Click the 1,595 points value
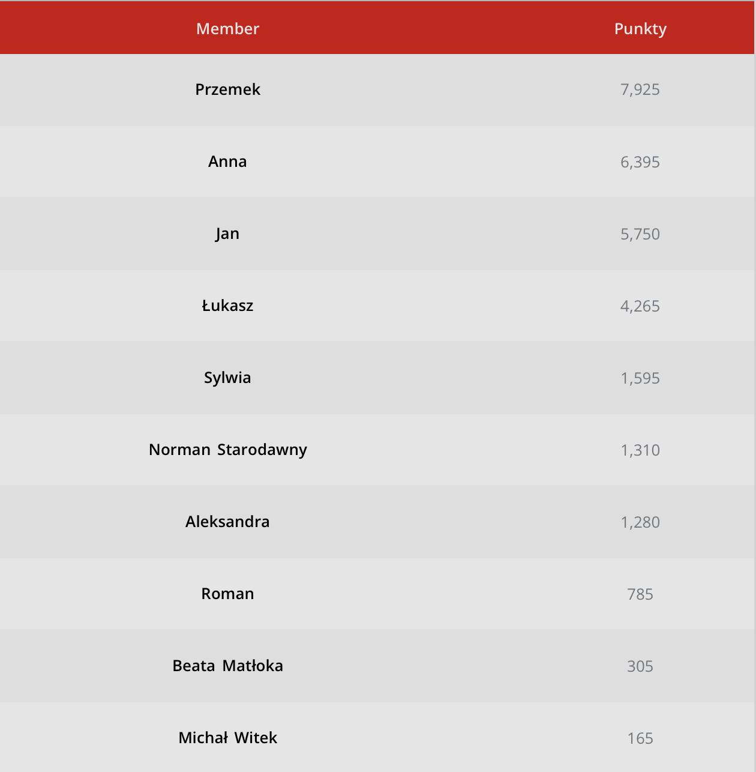Image resolution: width=756 pixels, height=772 pixels. pyautogui.click(x=640, y=378)
